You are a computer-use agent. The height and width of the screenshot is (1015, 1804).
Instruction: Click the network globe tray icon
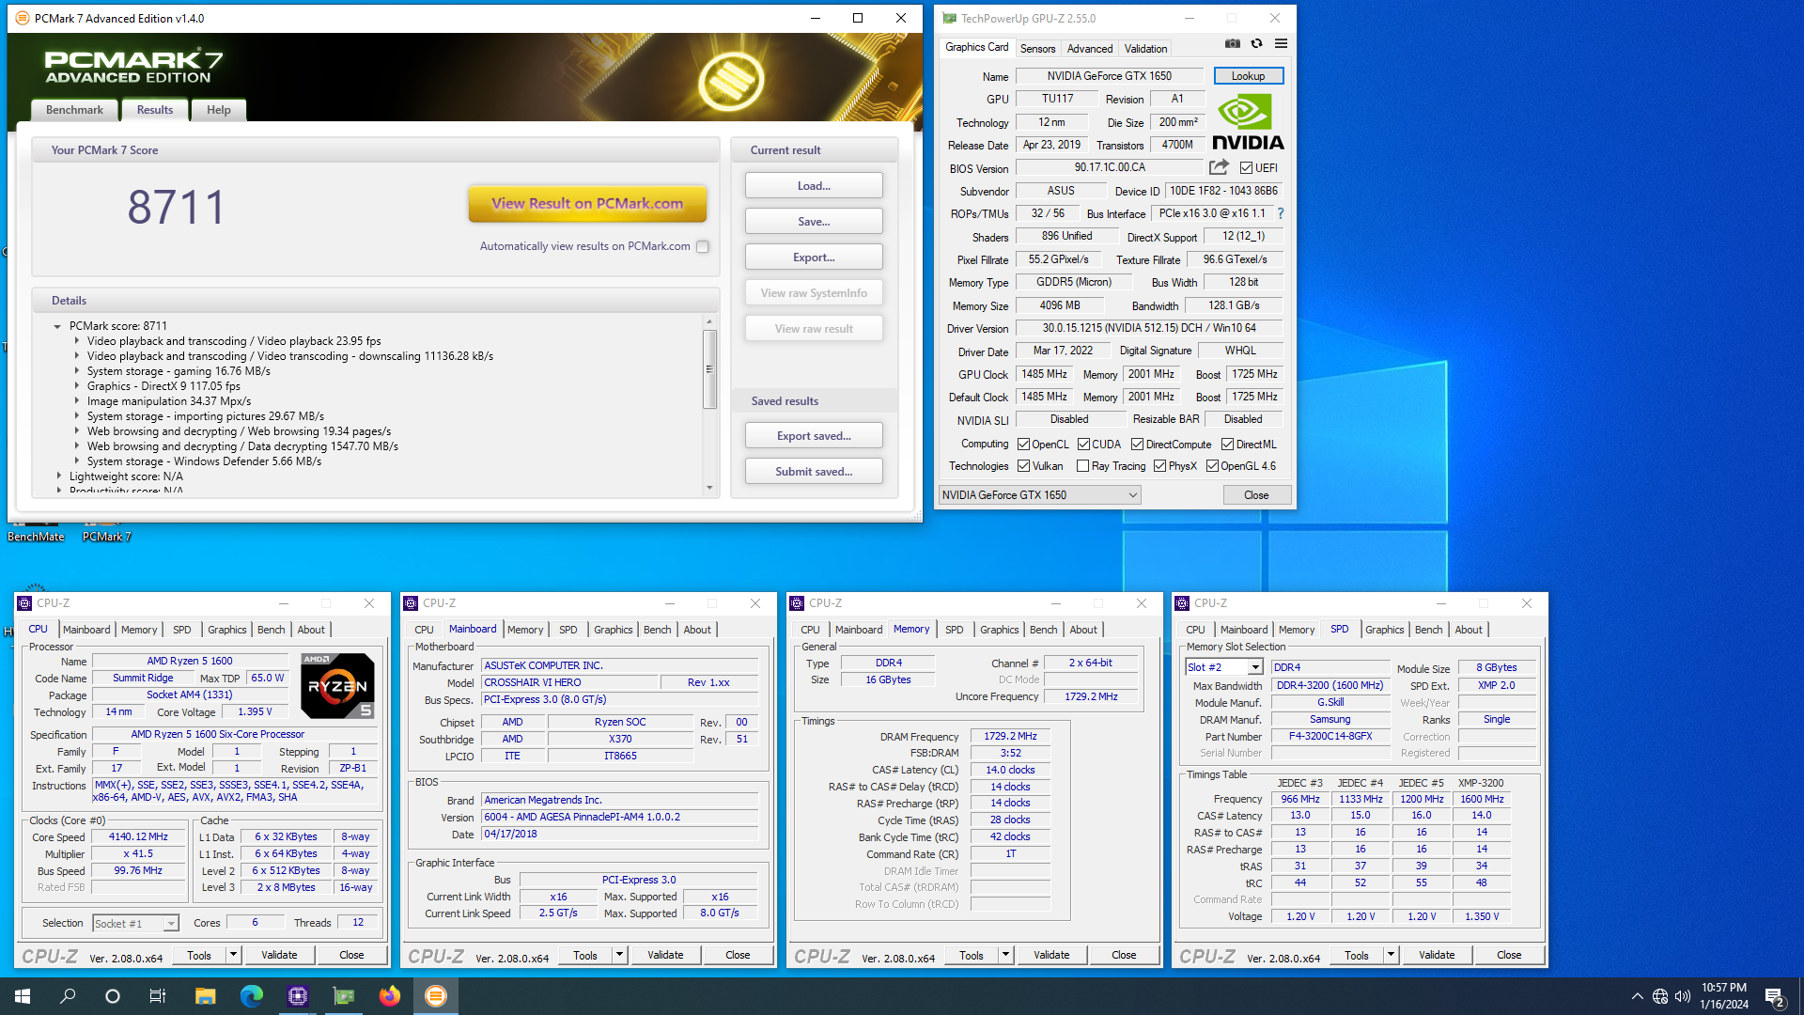pos(1660,996)
